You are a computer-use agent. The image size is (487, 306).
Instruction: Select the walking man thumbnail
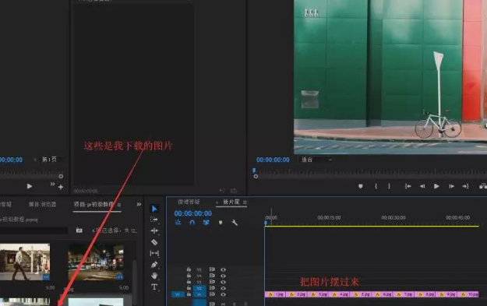25,262
